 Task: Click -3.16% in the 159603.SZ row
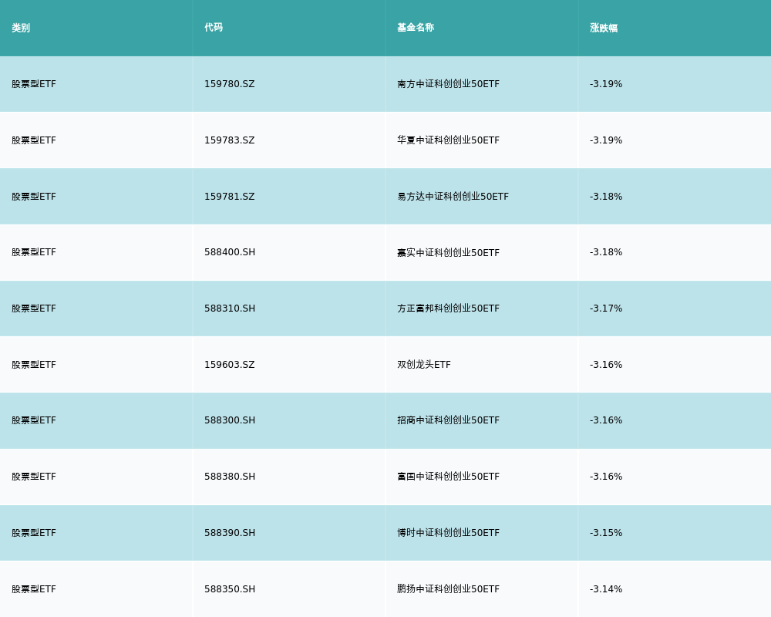[606, 365]
